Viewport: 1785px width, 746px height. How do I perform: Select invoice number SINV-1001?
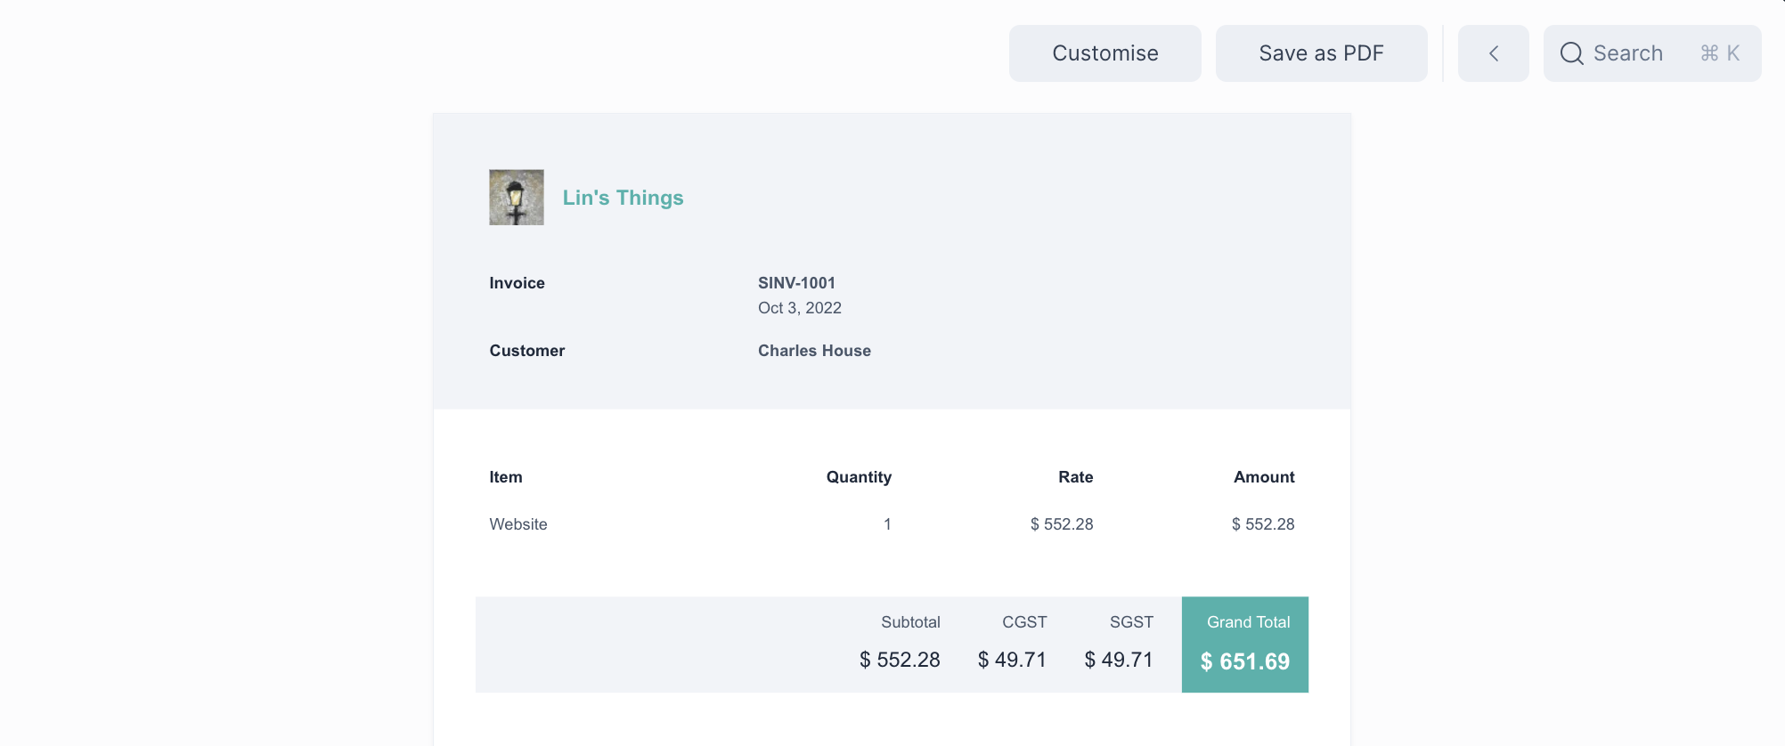[796, 283]
